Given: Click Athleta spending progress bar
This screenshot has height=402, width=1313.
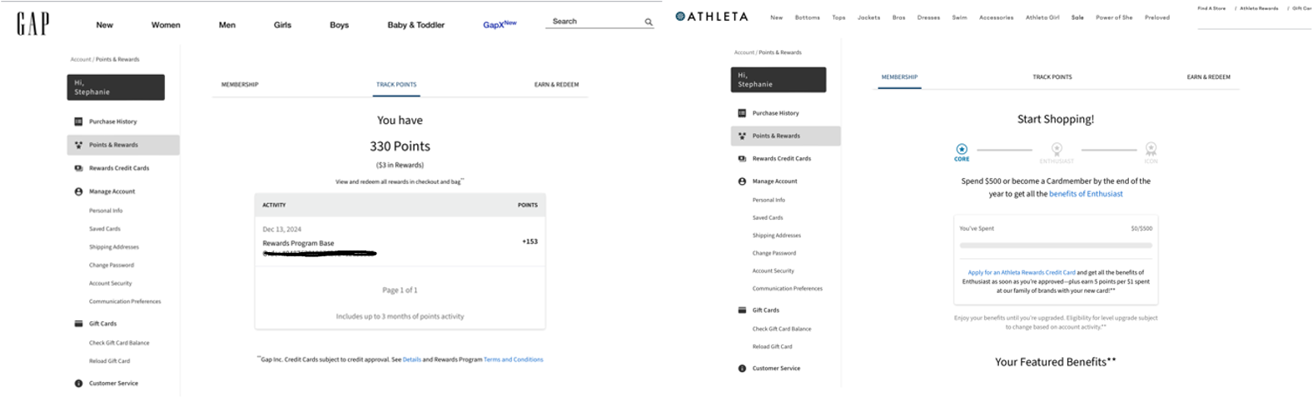Looking at the screenshot, I should pyautogui.click(x=1056, y=246).
